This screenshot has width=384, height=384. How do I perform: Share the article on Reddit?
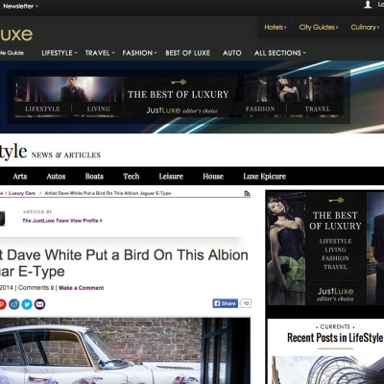(x=14, y=304)
